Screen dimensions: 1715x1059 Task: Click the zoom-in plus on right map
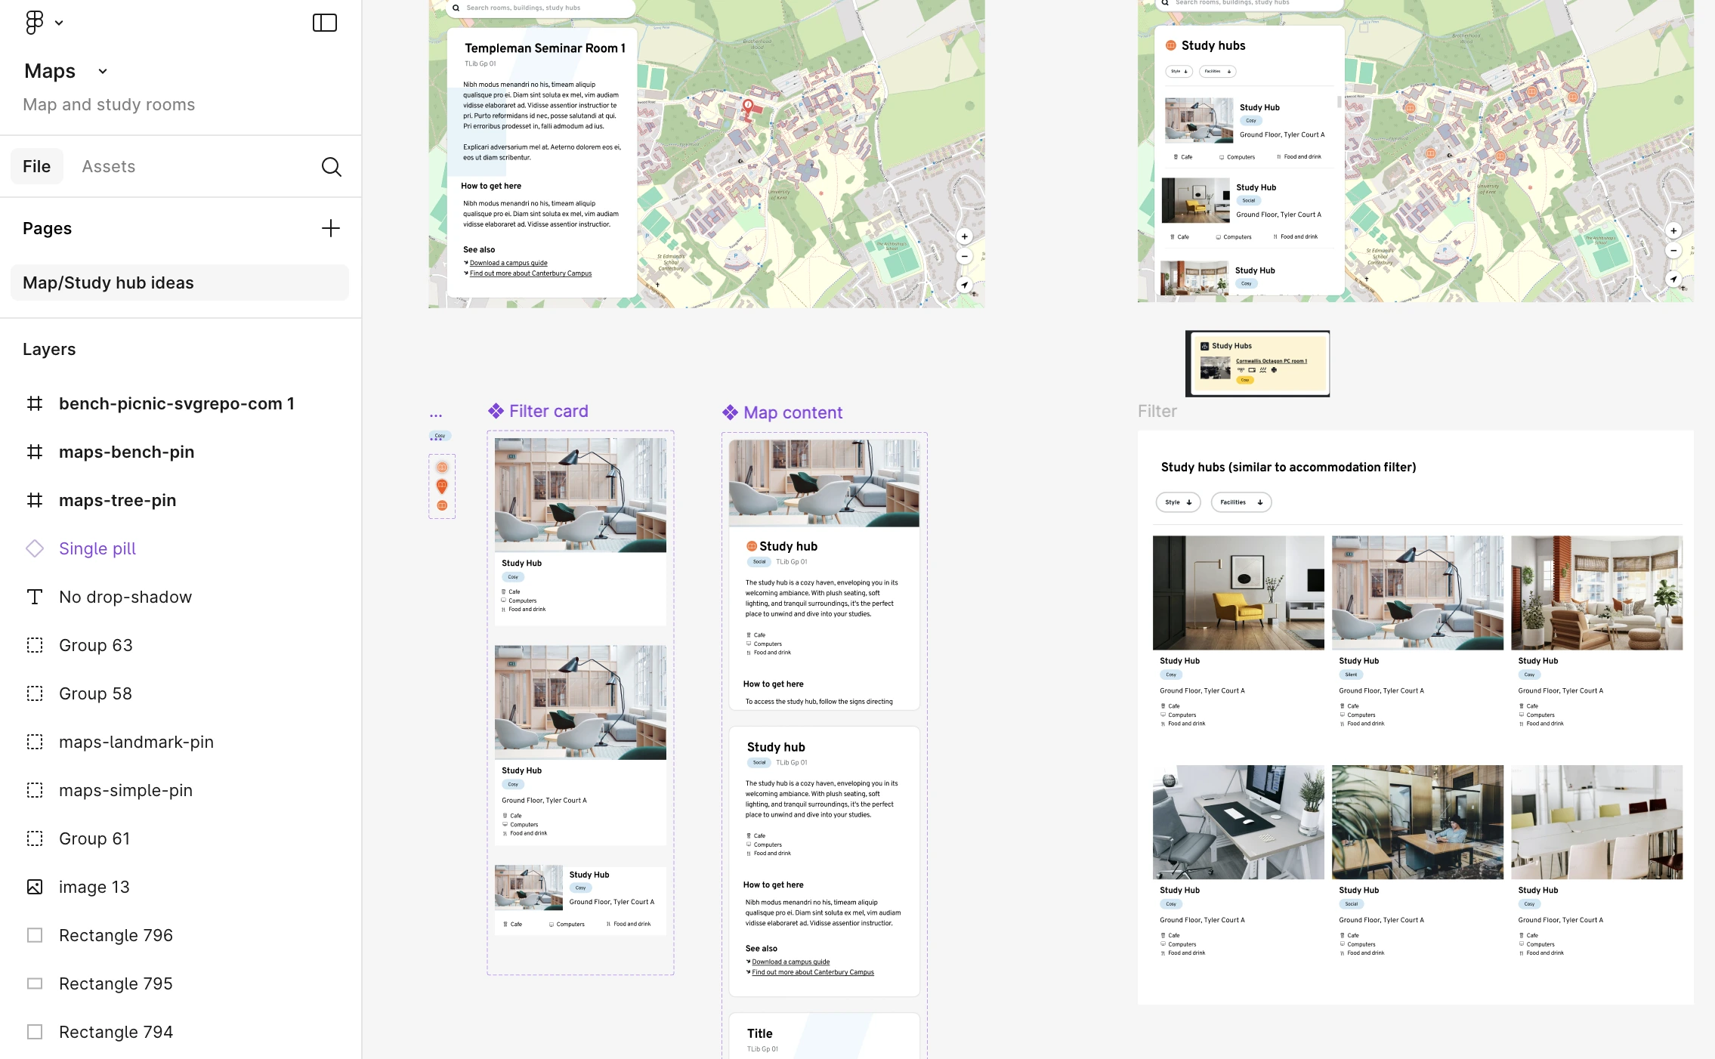tap(1673, 231)
